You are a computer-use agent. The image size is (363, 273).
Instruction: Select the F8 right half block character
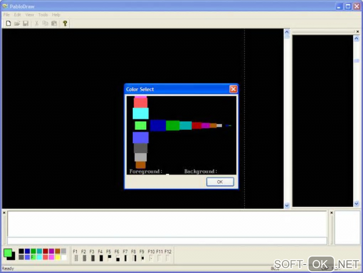click(134, 258)
